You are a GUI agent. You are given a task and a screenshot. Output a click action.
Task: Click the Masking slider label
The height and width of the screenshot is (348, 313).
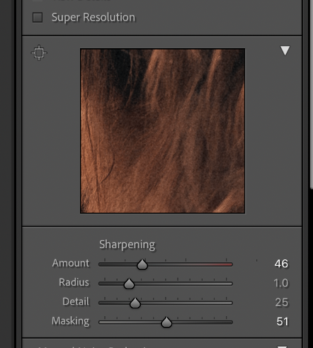71,321
